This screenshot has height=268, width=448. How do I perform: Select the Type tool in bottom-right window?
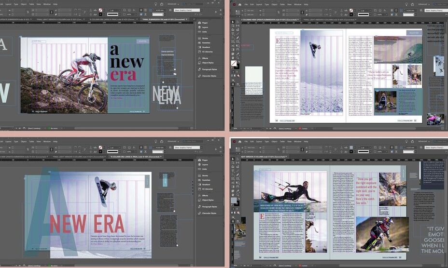click(x=233, y=171)
